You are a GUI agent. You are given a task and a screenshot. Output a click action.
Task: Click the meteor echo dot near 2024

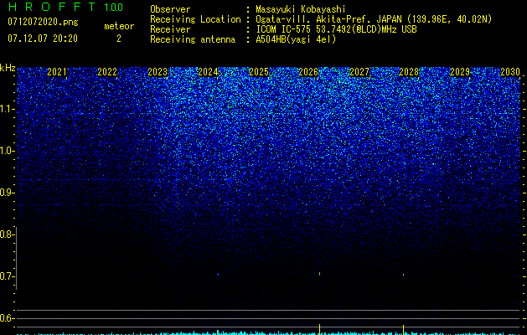[218, 274]
